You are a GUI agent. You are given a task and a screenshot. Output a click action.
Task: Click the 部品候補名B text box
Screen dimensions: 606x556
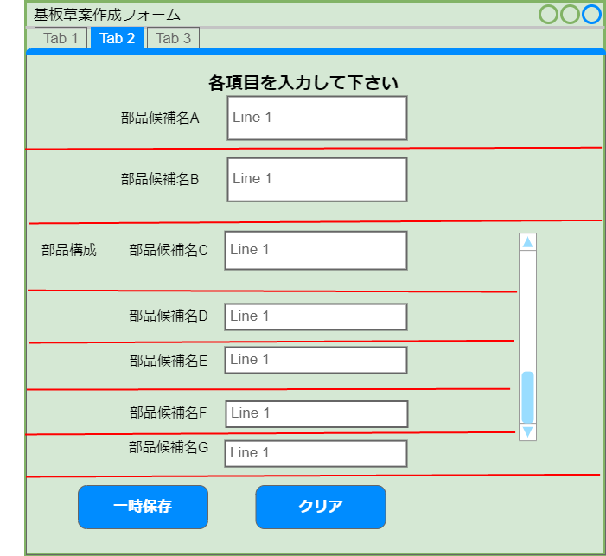click(x=317, y=179)
